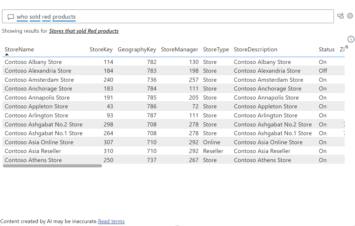This screenshot has height=226, width=355.
Task: Open term options for underlined word "sold"
Action: point(35,17)
